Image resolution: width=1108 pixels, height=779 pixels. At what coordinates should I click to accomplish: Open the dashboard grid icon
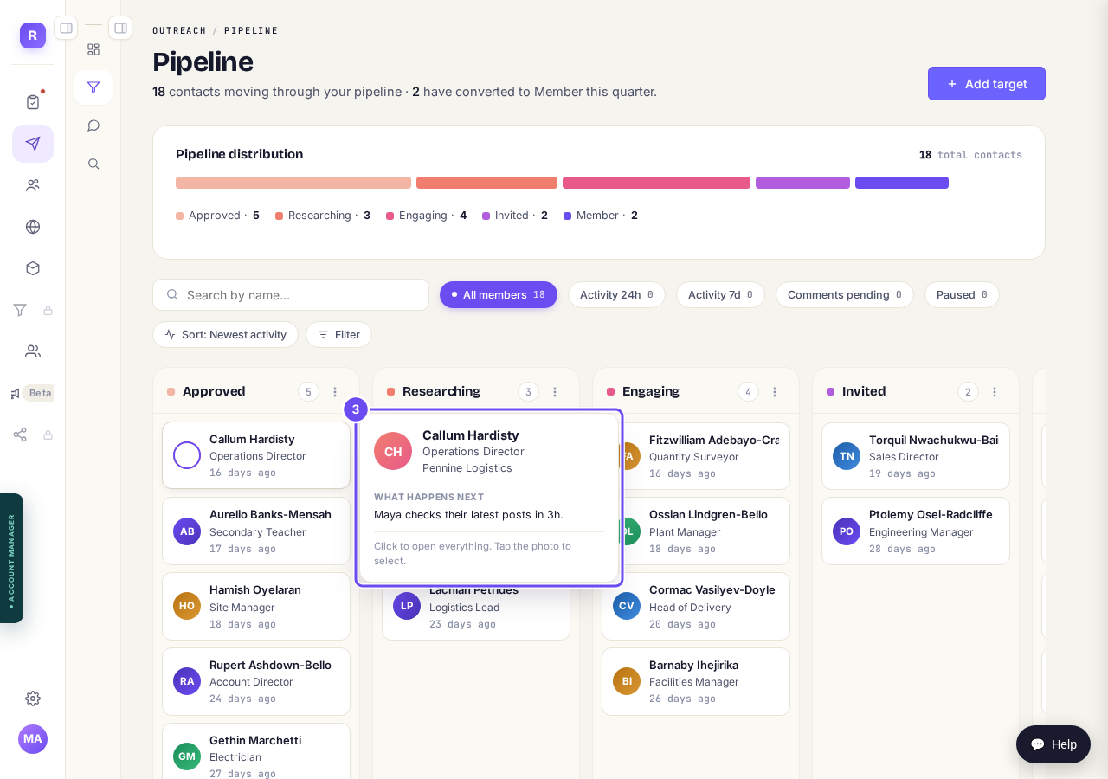click(93, 49)
